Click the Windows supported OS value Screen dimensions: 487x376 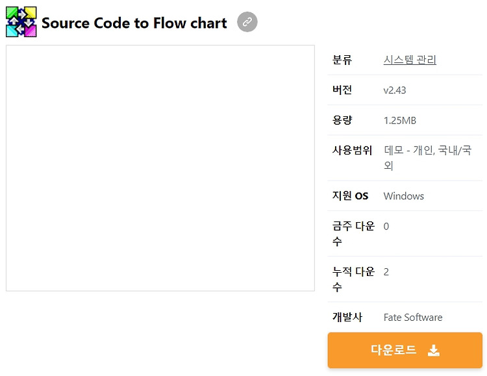tap(404, 196)
